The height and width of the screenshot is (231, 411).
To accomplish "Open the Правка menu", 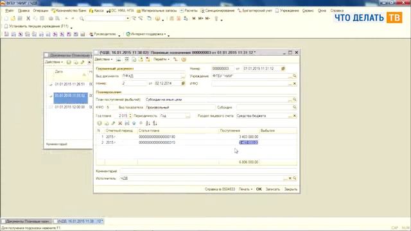I will 24,10.
